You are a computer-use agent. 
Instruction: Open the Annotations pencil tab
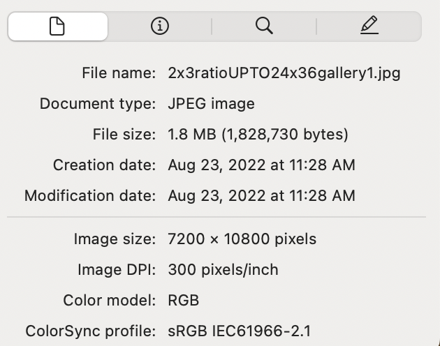click(369, 27)
